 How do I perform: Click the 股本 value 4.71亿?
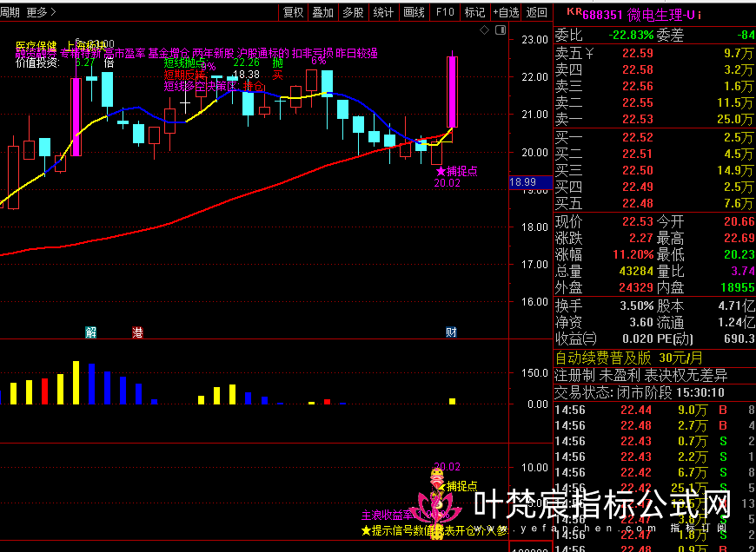pyautogui.click(x=737, y=306)
